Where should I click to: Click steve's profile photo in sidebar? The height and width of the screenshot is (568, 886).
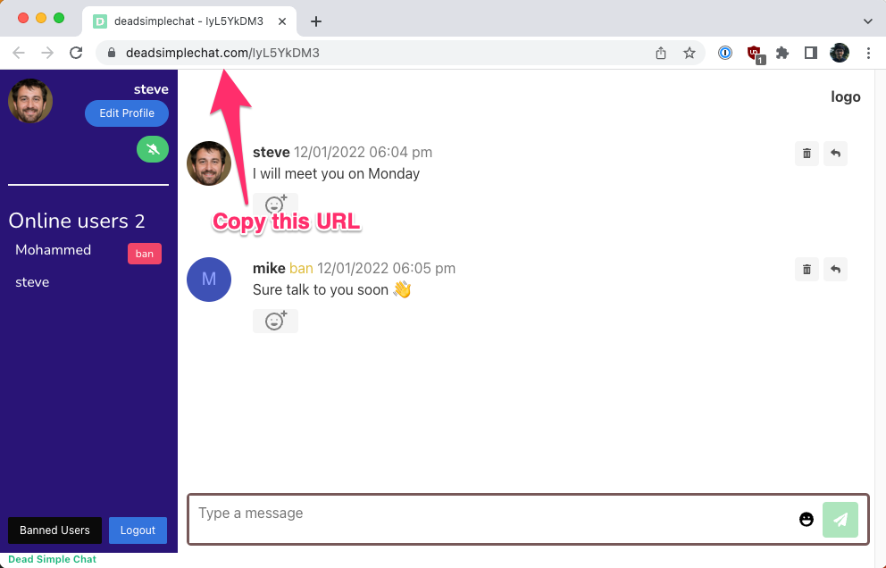pos(30,101)
